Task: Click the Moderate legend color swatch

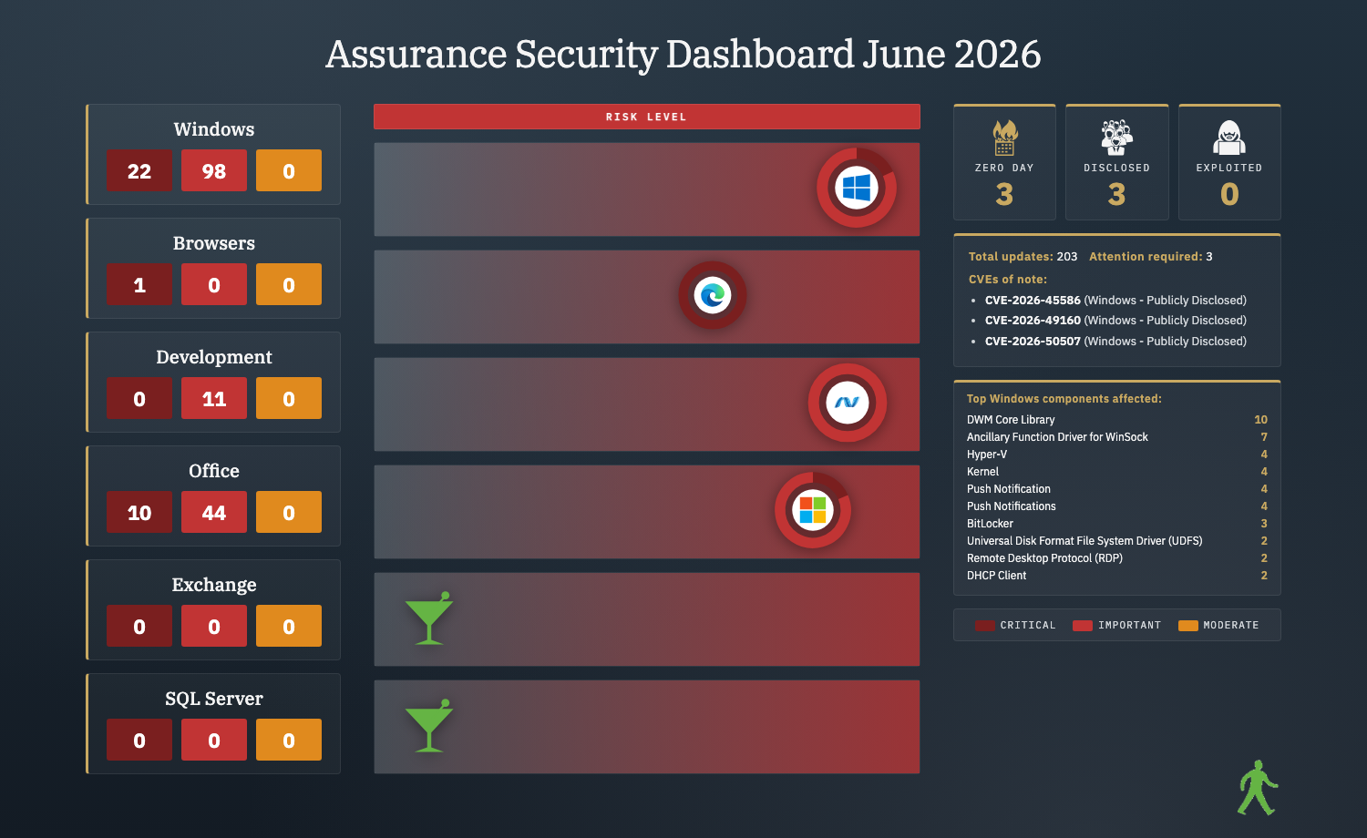Action: [x=1188, y=626]
